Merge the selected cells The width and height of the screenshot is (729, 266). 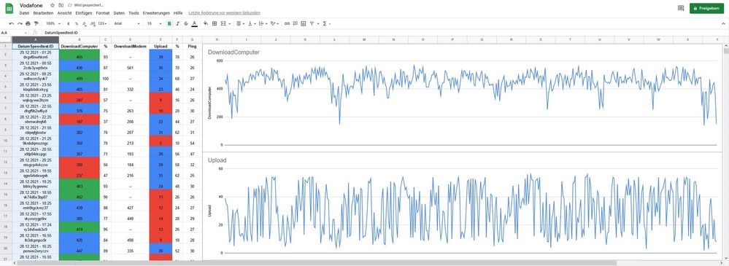[x=223, y=23]
